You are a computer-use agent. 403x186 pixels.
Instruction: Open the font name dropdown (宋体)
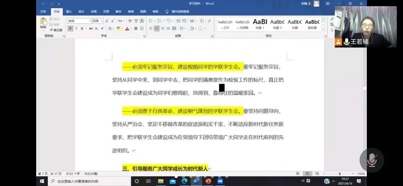point(79,21)
